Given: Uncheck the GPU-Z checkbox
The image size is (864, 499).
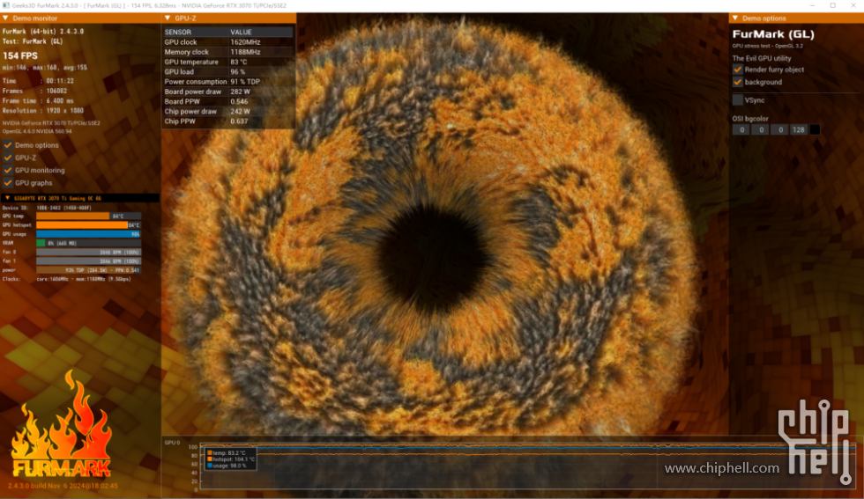Looking at the screenshot, I should pyautogui.click(x=8, y=158).
